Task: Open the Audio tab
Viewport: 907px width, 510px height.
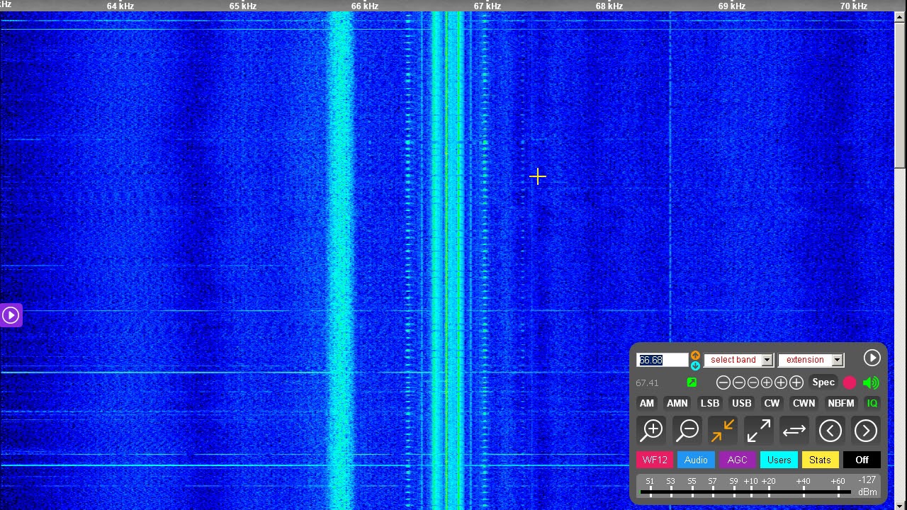Action: [696, 460]
